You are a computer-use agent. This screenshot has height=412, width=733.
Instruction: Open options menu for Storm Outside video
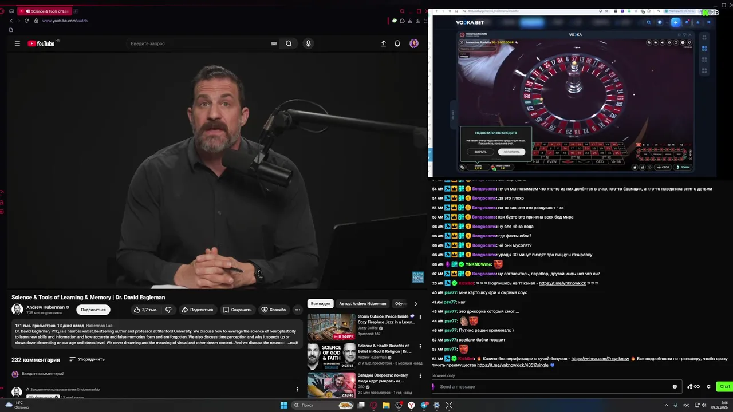click(x=420, y=317)
